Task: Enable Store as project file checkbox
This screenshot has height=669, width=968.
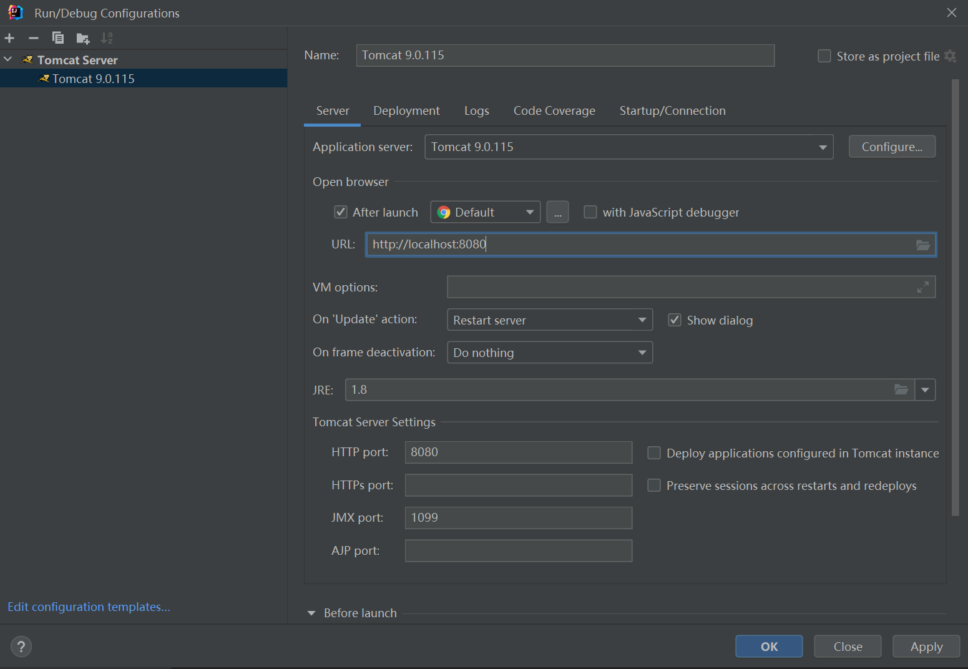Action: pos(824,56)
